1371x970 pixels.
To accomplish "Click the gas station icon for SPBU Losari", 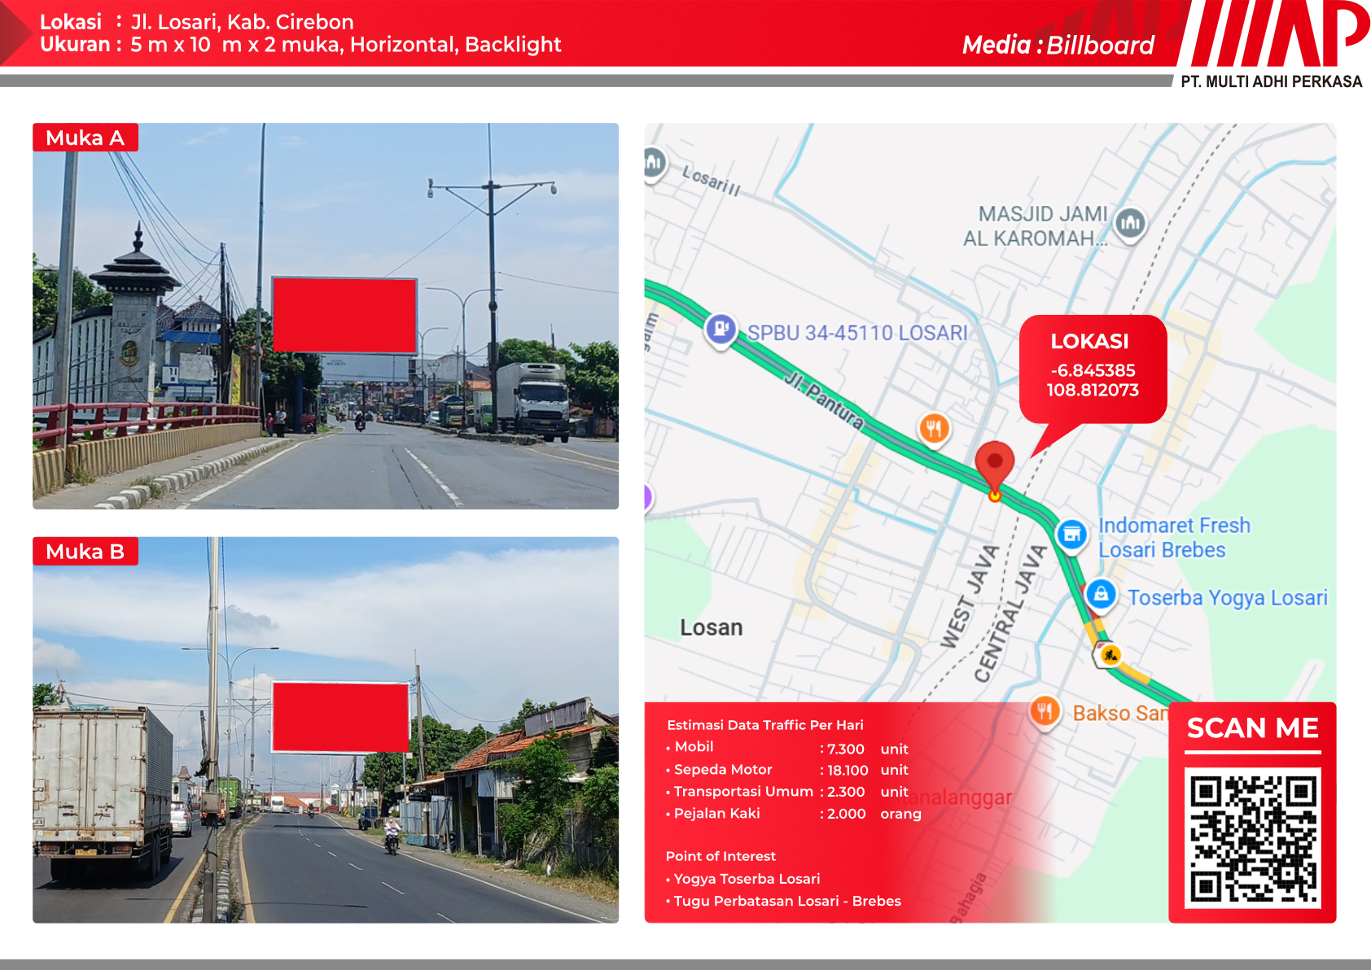I will pos(721,330).
